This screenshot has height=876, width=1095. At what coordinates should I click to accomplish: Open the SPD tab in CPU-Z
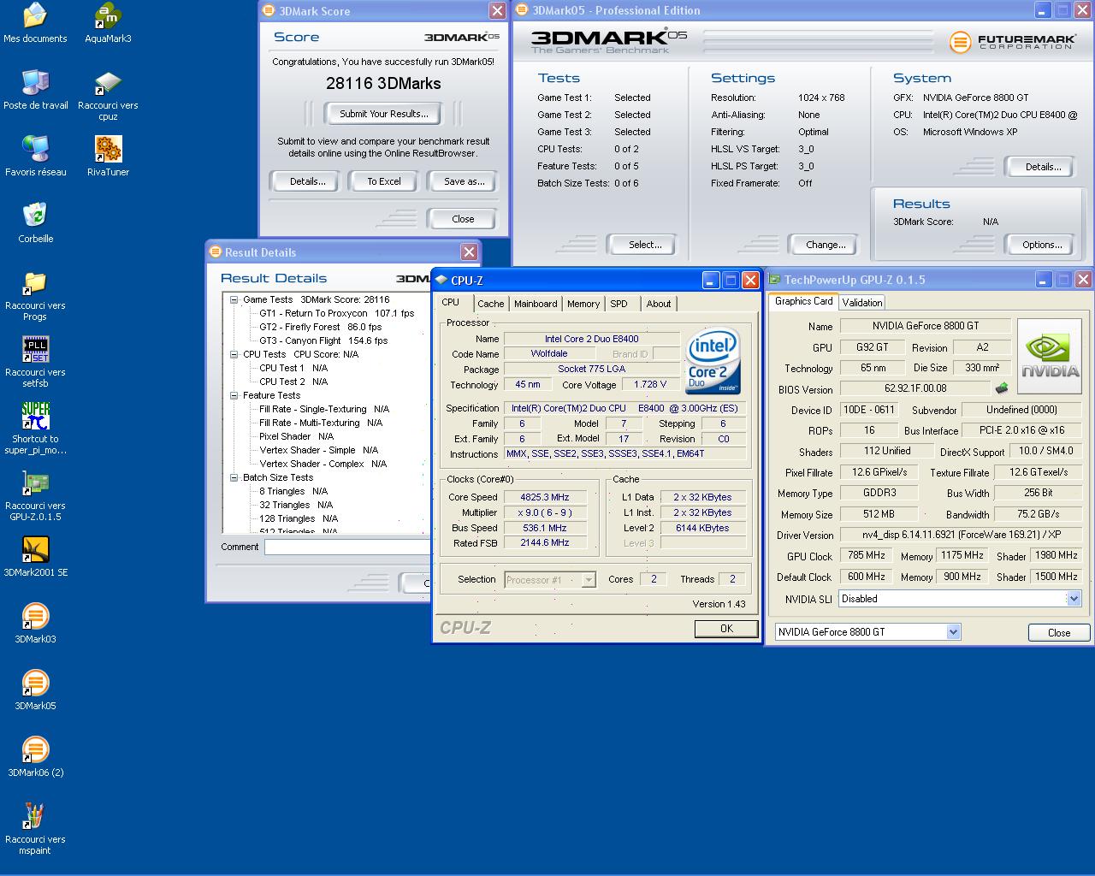coord(619,304)
